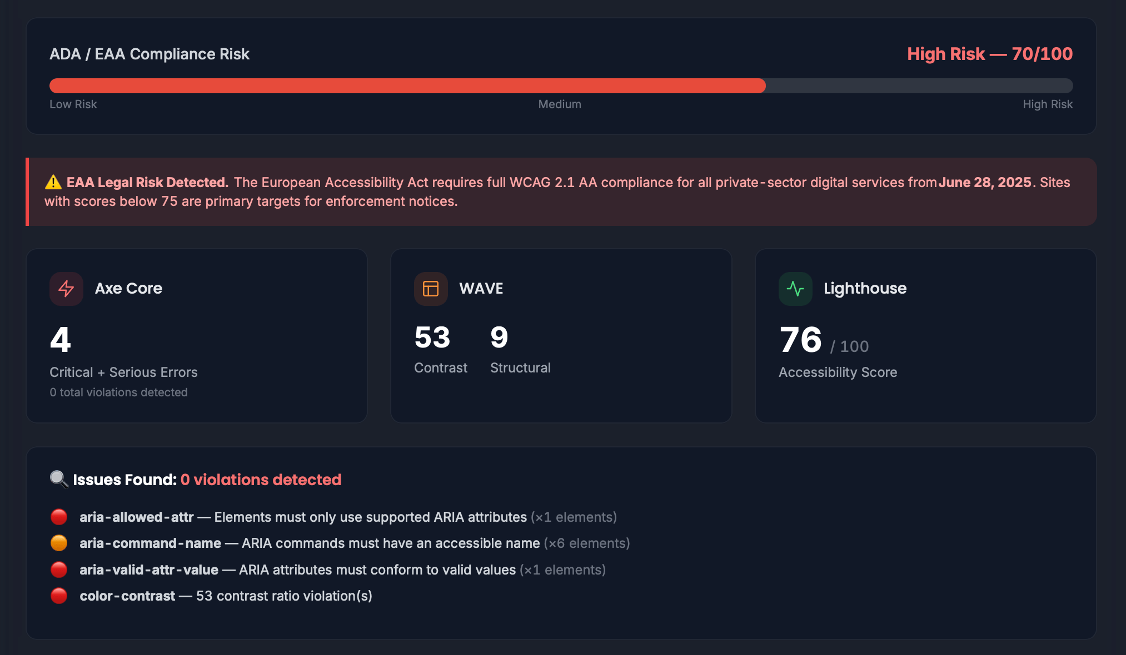Viewport: 1126px width, 655px height.
Task: Click orange dot beside aria-command-name
Action: [59, 543]
